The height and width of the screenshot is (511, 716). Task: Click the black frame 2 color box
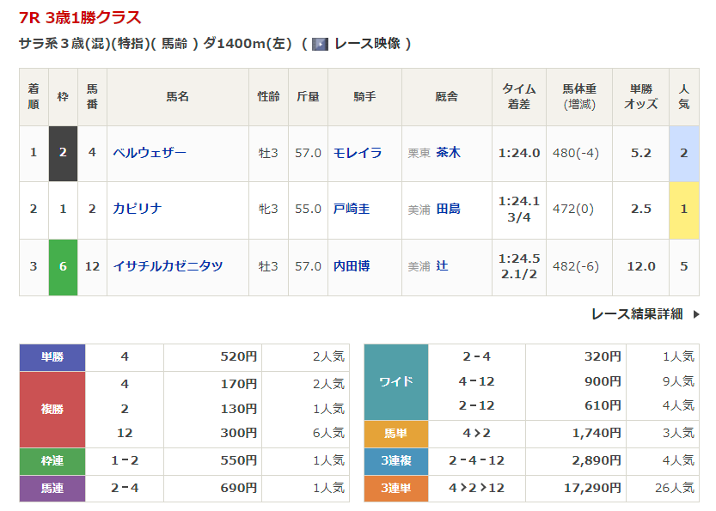(x=62, y=153)
